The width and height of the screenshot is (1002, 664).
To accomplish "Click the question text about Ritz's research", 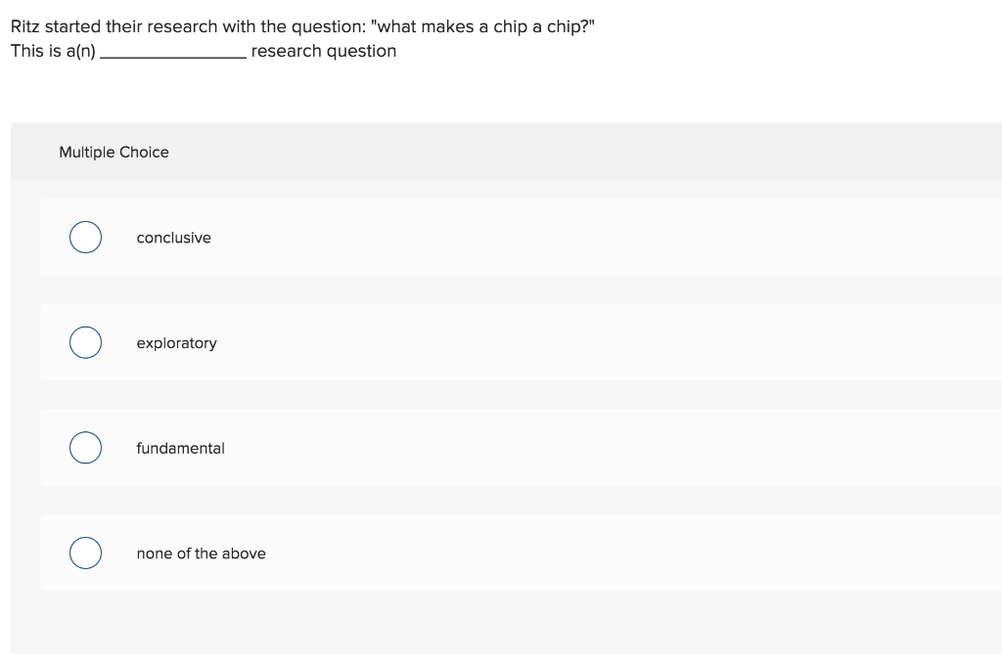I will click(x=301, y=26).
